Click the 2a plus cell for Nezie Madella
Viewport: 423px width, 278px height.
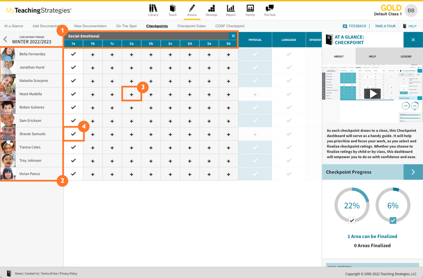132,94
